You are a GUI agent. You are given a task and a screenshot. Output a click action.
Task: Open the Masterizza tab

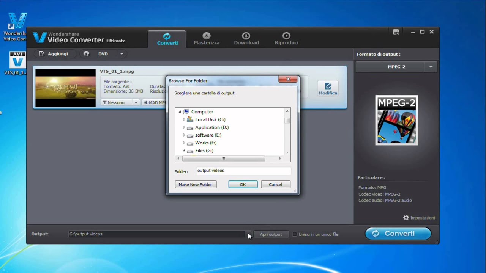click(x=207, y=39)
